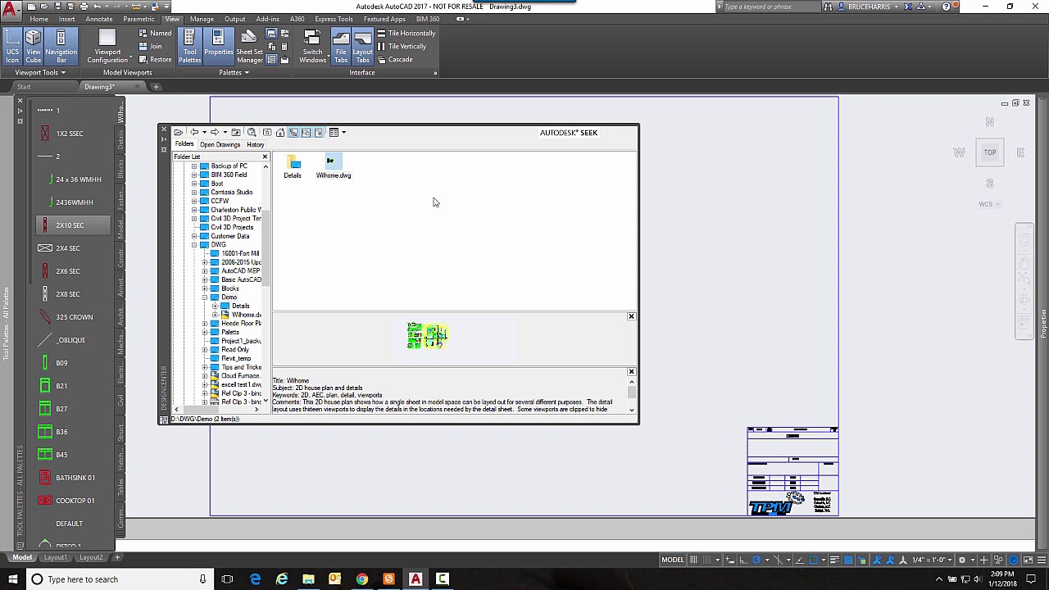Click DesignCenter Back arrow

click(x=194, y=132)
